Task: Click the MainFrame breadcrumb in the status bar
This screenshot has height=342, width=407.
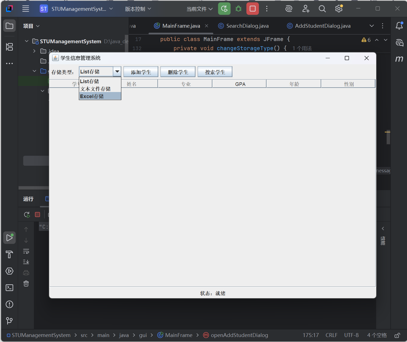Action: pyautogui.click(x=175, y=335)
